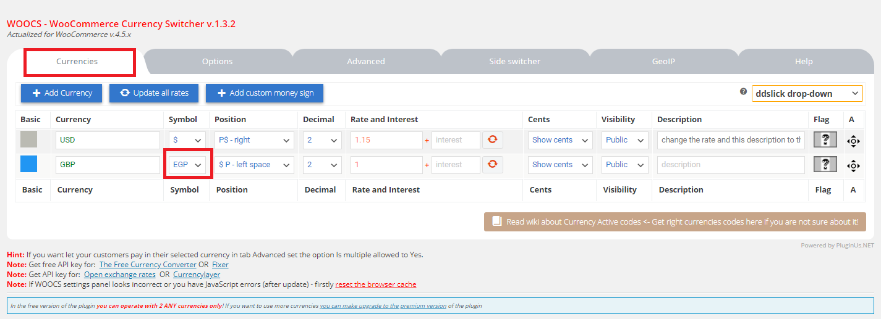
Task: Click the empty GBP description field
Action: click(x=731, y=165)
